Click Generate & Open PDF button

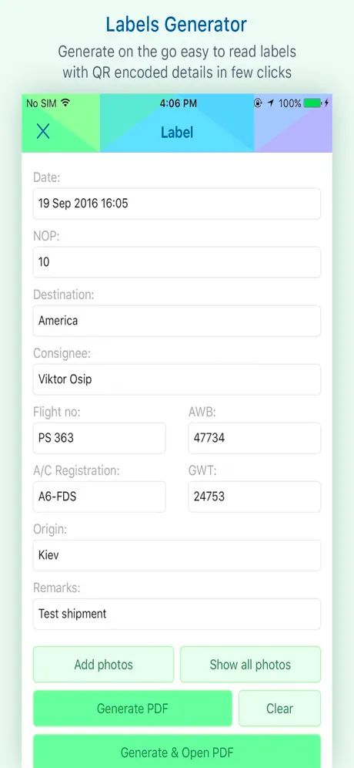pyautogui.click(x=177, y=751)
